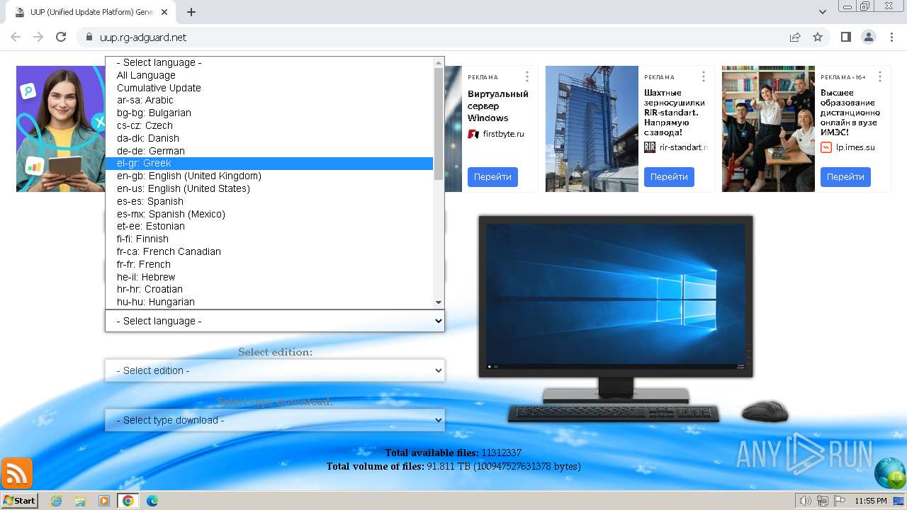The width and height of the screenshot is (907, 510).
Task: Pick highlighted 'el-gr: Greek' entry
Action: pos(269,163)
